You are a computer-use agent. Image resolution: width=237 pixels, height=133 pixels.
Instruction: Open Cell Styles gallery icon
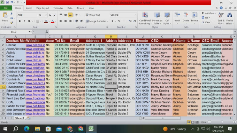[x=167, y=15]
